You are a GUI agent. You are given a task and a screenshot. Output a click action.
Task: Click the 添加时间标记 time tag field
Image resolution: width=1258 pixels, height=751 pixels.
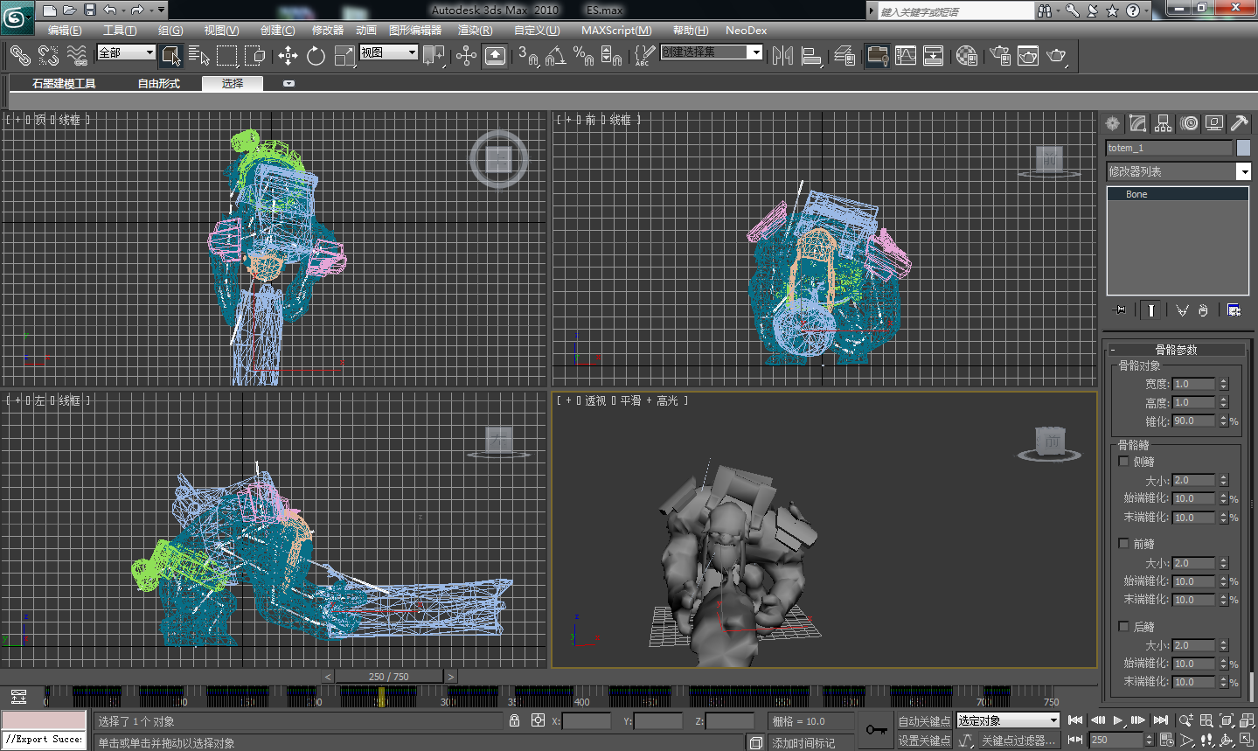coord(810,742)
